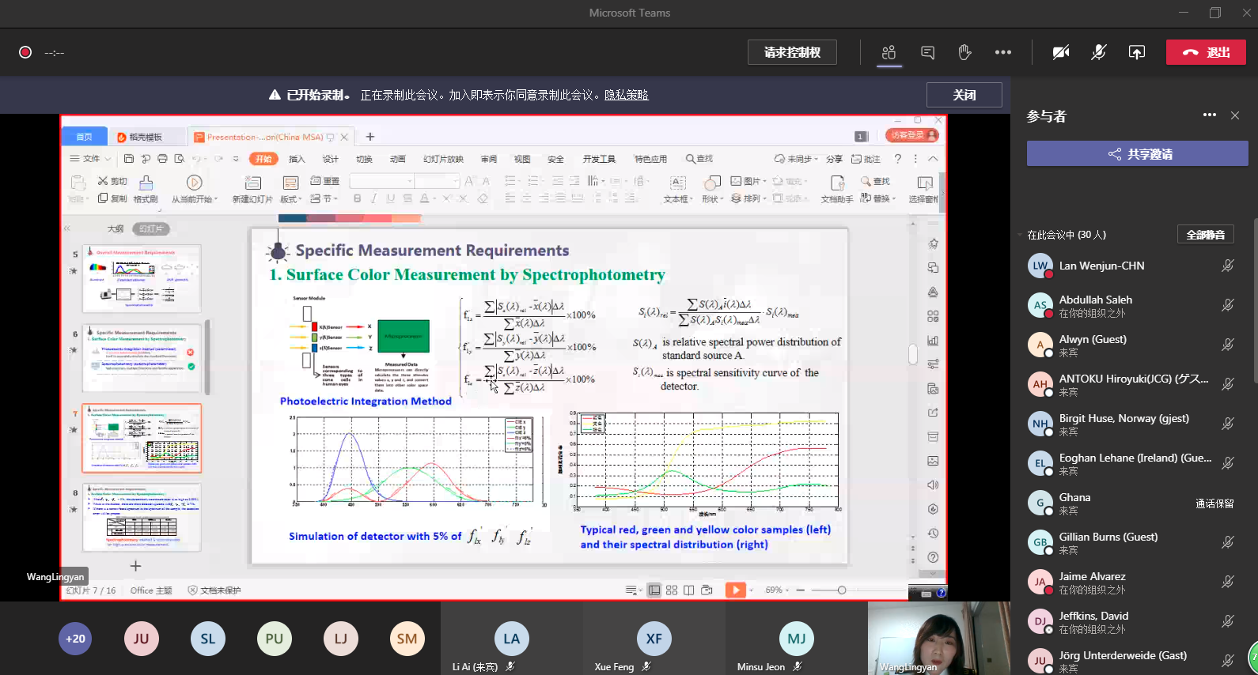1258x675 pixels.
Task: Select slide 5 thumbnail in WPS panel
Action: [x=142, y=278]
